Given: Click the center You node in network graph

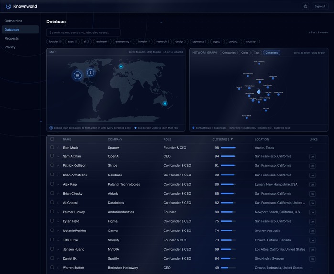Looking at the screenshot, I should [x=259, y=92].
